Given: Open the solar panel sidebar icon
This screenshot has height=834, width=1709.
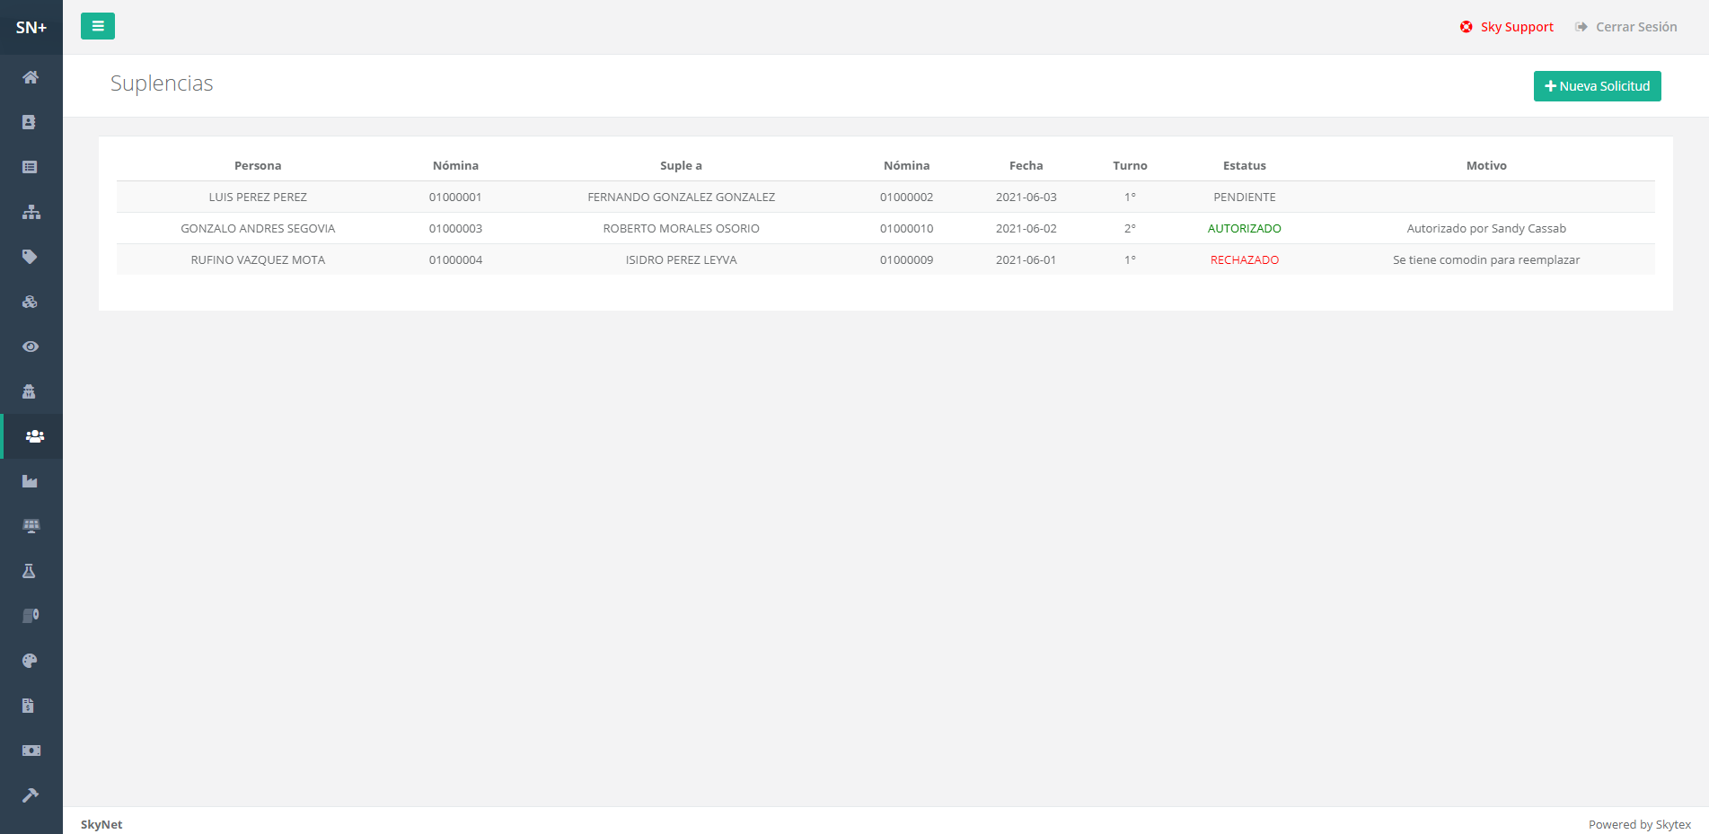Looking at the screenshot, I should coord(31,526).
